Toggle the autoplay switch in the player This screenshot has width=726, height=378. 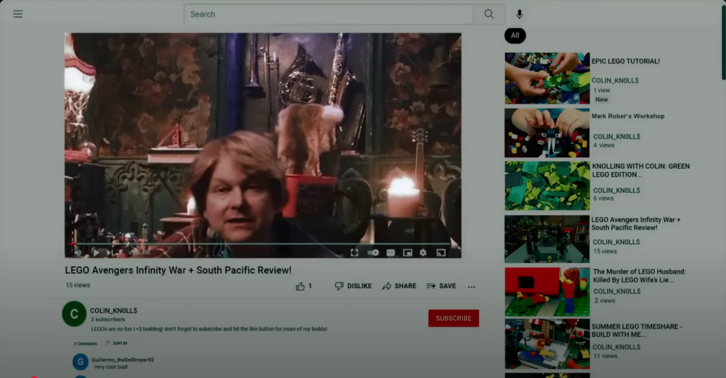[373, 253]
